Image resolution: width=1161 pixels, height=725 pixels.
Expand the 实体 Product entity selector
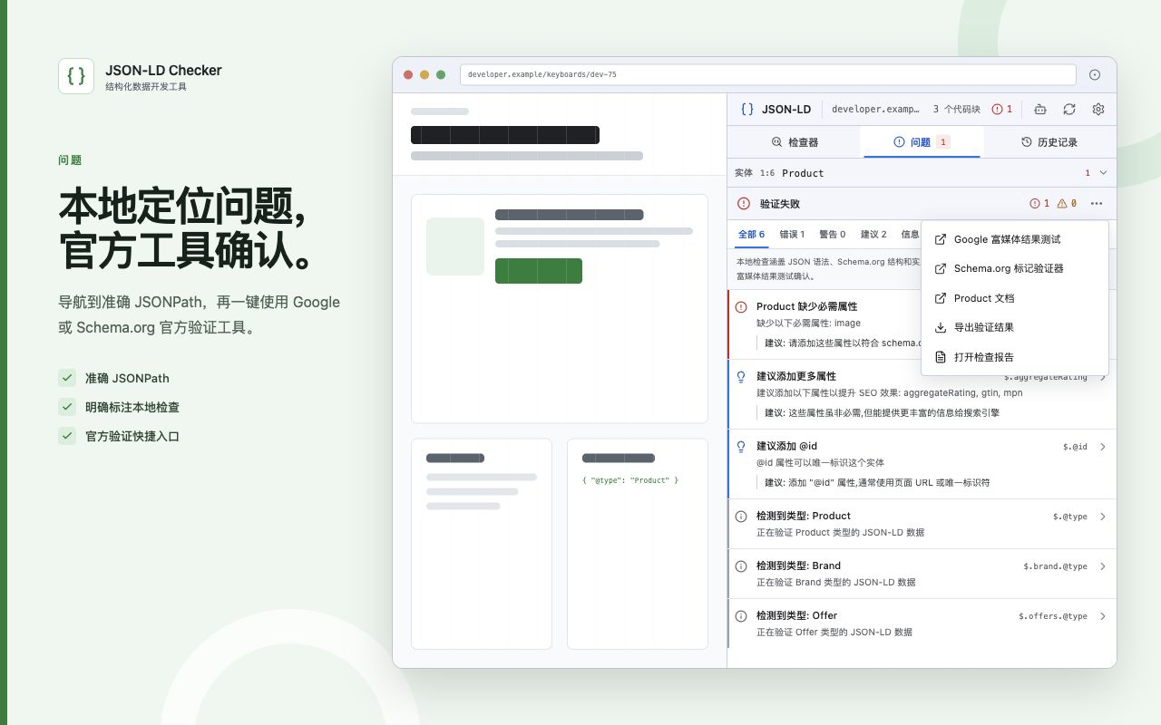click(x=922, y=173)
